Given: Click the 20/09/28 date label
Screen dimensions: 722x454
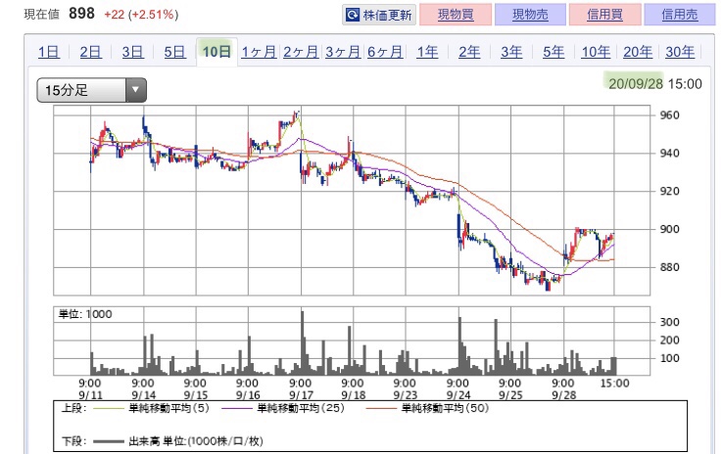Looking at the screenshot, I should 636,84.
